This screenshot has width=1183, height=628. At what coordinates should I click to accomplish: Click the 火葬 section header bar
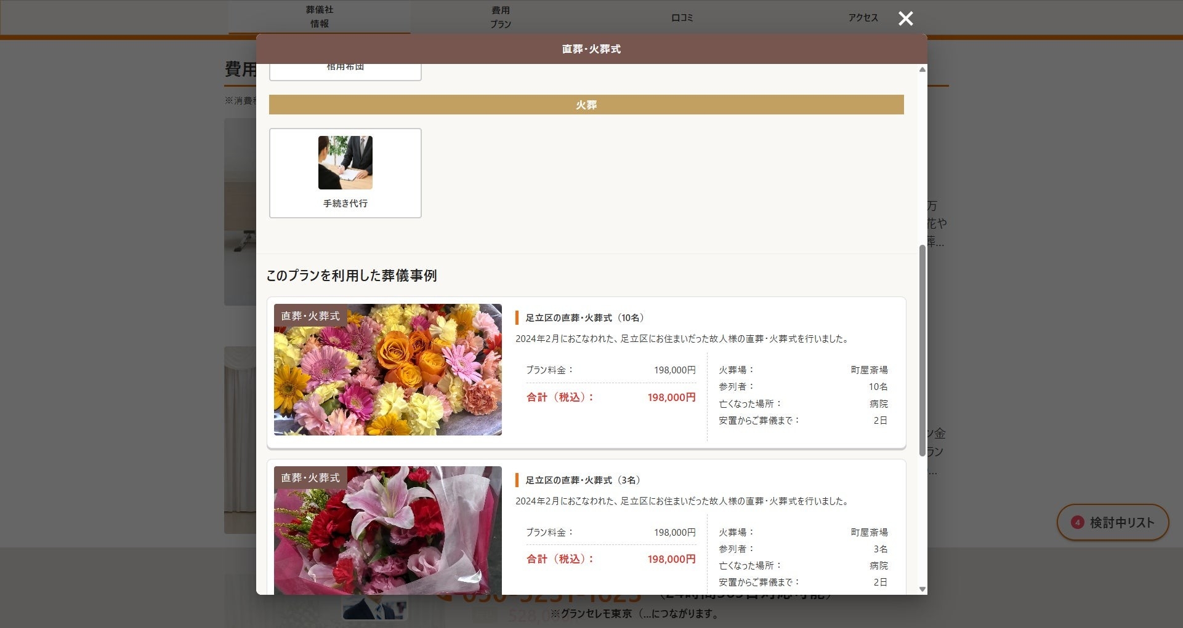(586, 105)
